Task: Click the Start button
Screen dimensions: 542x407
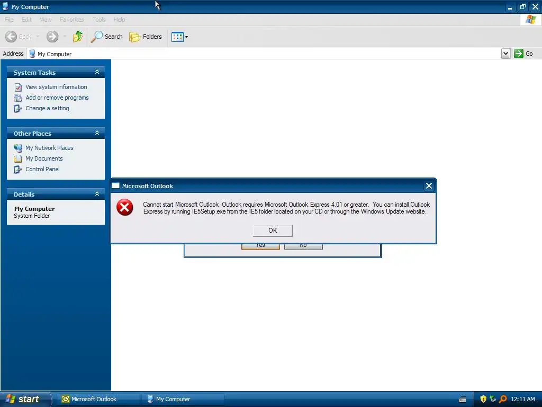Action: click(25, 399)
